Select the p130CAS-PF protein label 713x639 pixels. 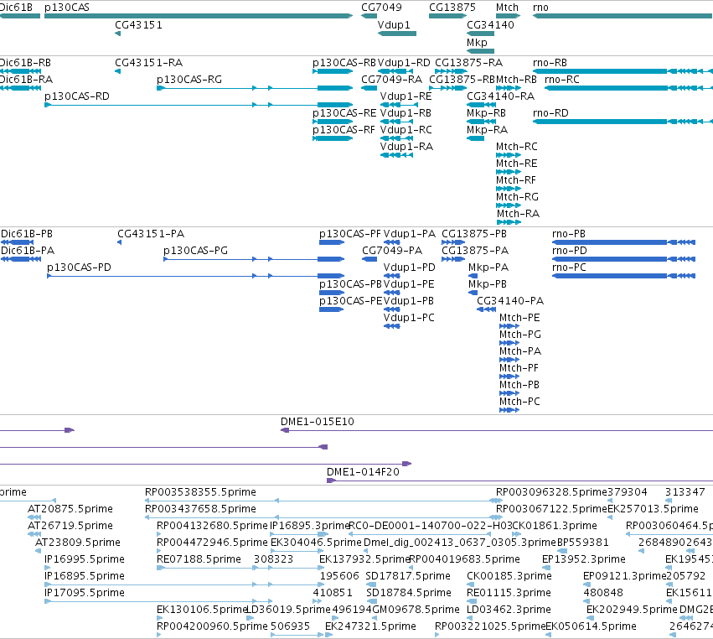tap(349, 234)
